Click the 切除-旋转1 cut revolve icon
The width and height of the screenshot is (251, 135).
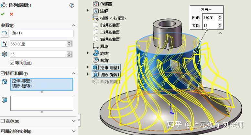point(95,74)
